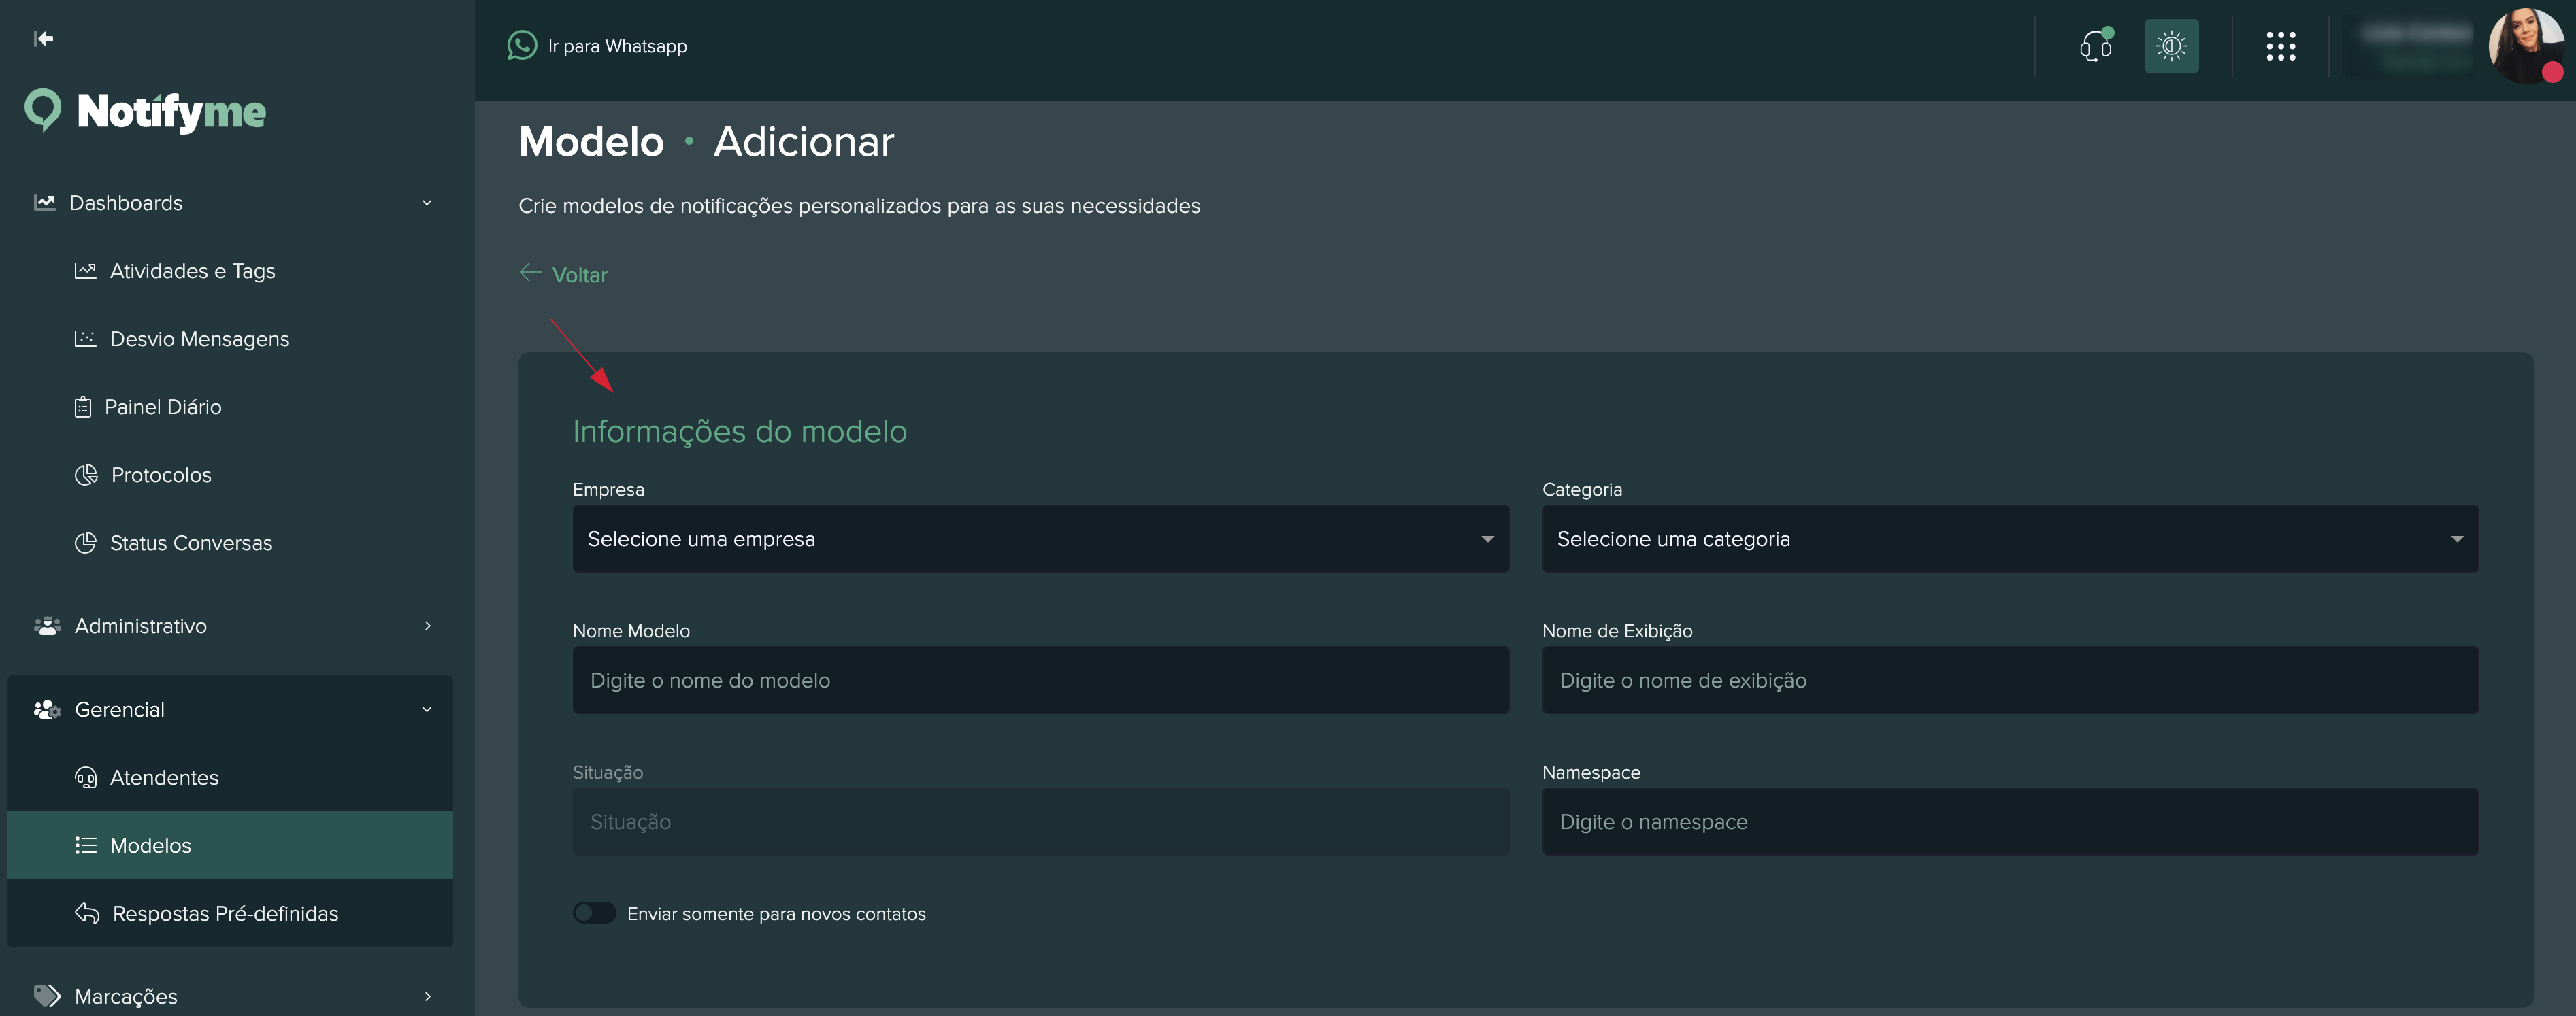Open the Categoria dropdown
2576x1016 pixels.
point(2009,539)
